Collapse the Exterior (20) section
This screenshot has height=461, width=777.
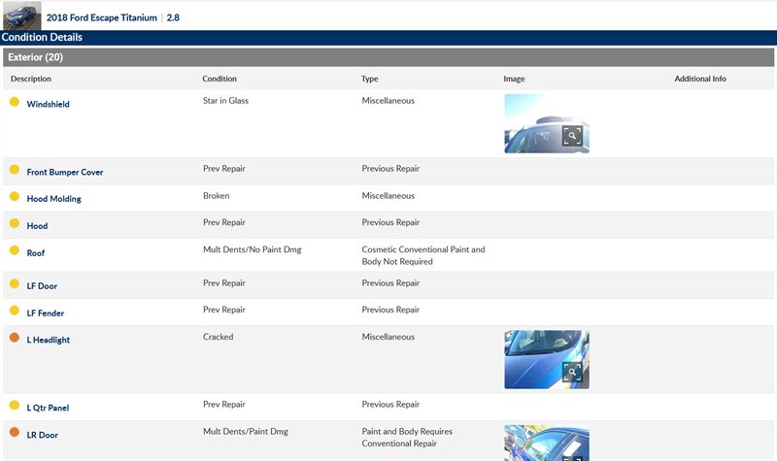35,57
